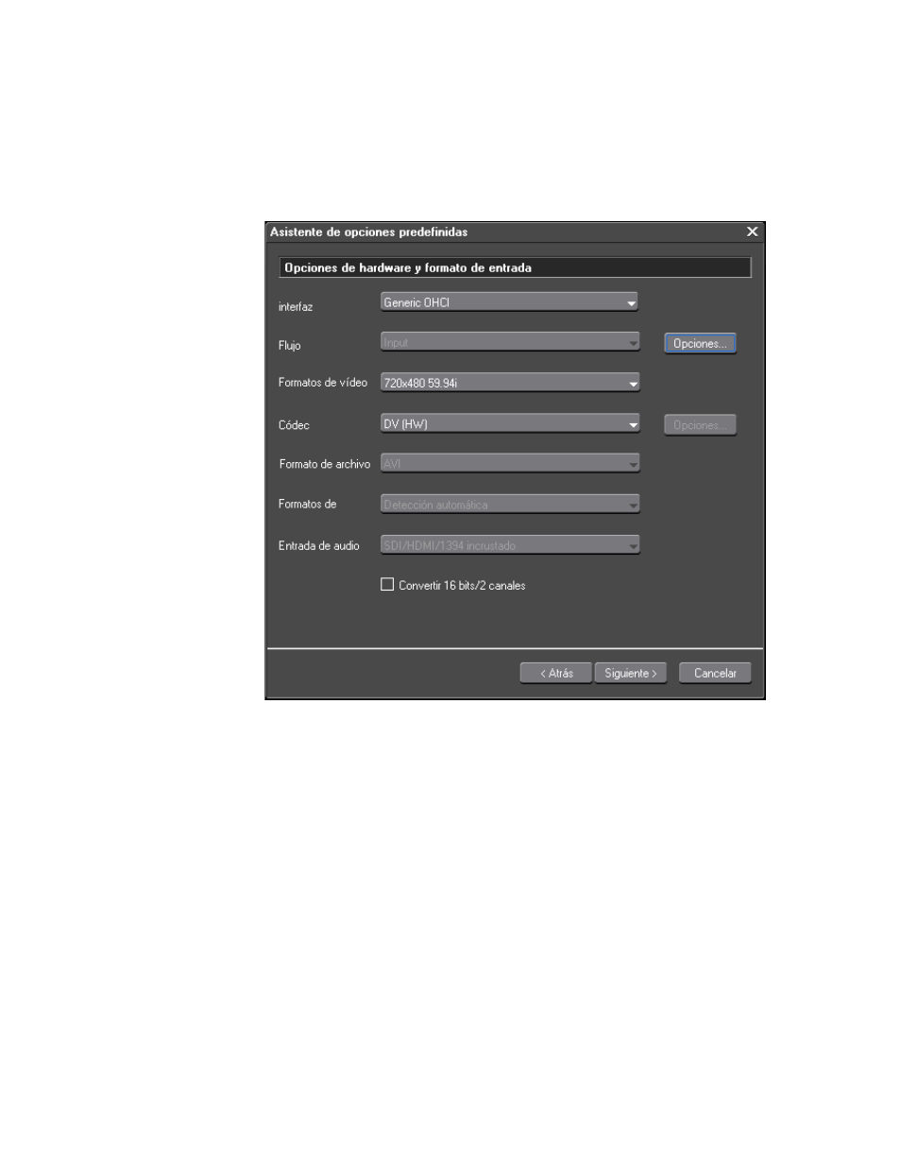Proceed with the Siguiente button

click(631, 673)
